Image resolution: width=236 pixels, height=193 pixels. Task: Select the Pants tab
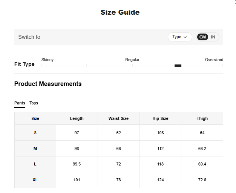click(x=20, y=103)
